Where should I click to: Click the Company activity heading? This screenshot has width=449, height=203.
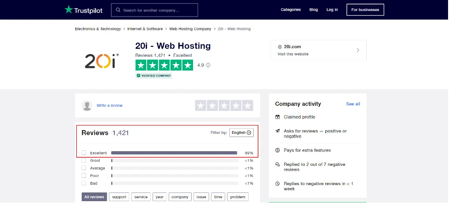point(298,104)
